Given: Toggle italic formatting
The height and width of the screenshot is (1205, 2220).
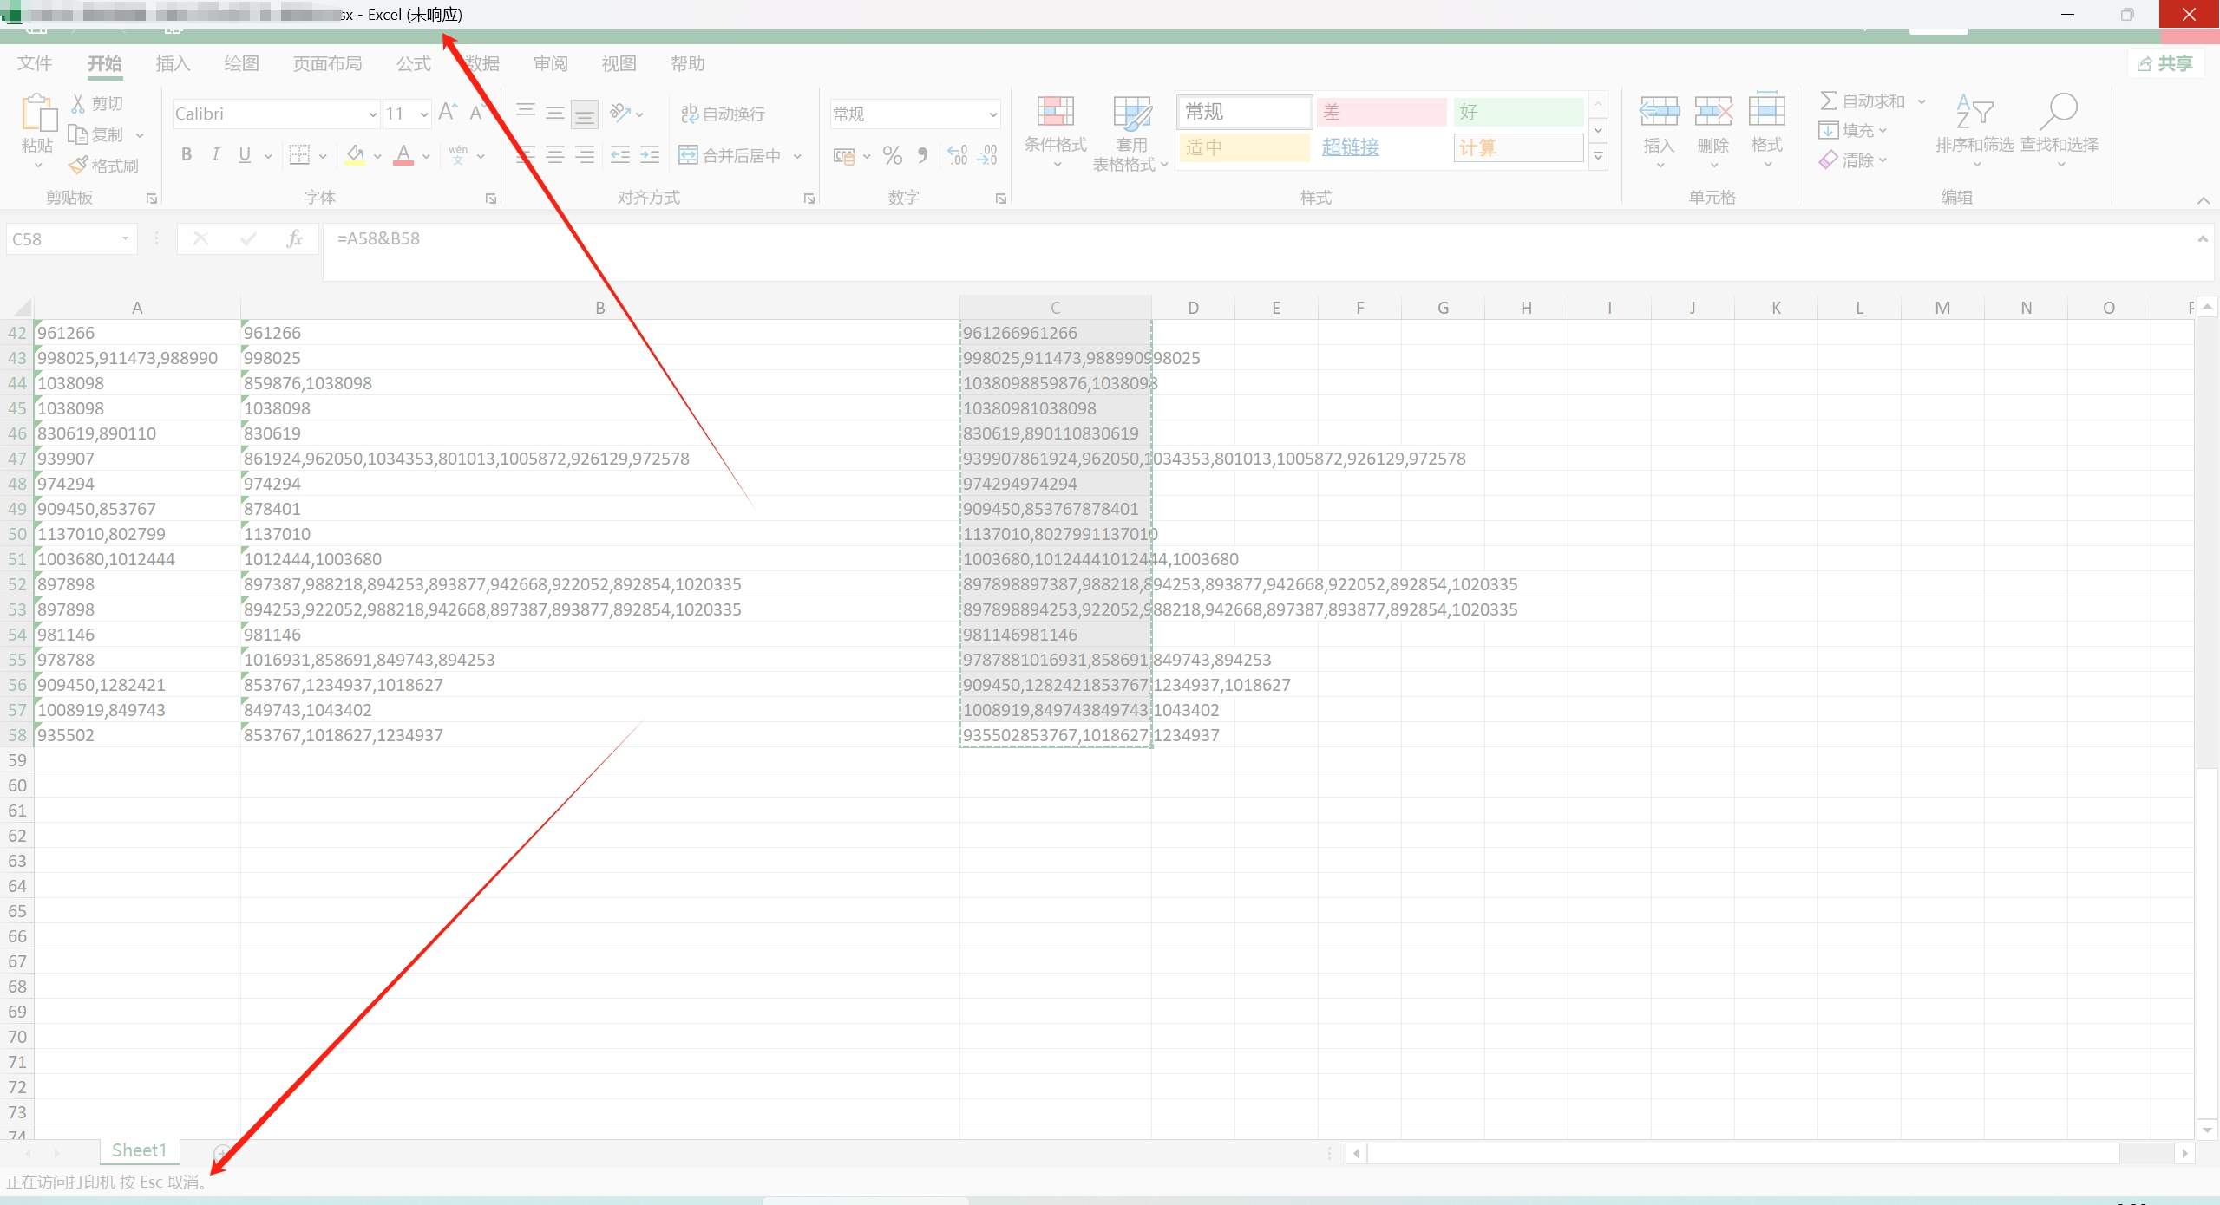Looking at the screenshot, I should (215, 154).
